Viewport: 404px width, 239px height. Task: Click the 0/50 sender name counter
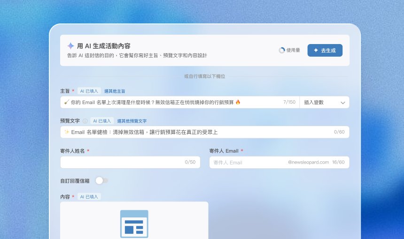click(x=190, y=162)
